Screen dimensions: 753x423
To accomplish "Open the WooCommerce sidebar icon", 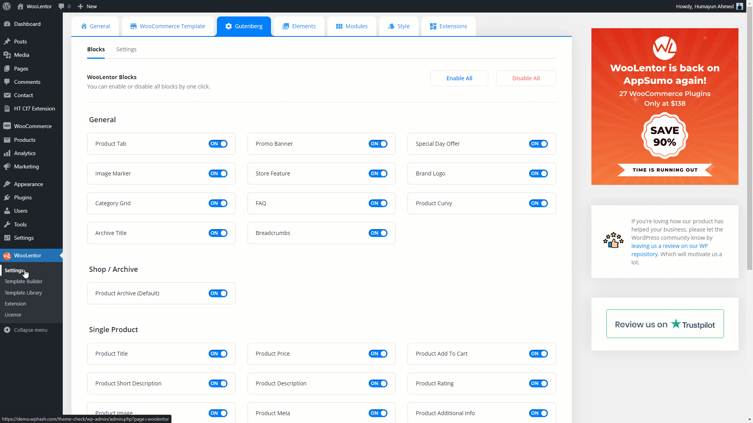I will tap(7, 126).
